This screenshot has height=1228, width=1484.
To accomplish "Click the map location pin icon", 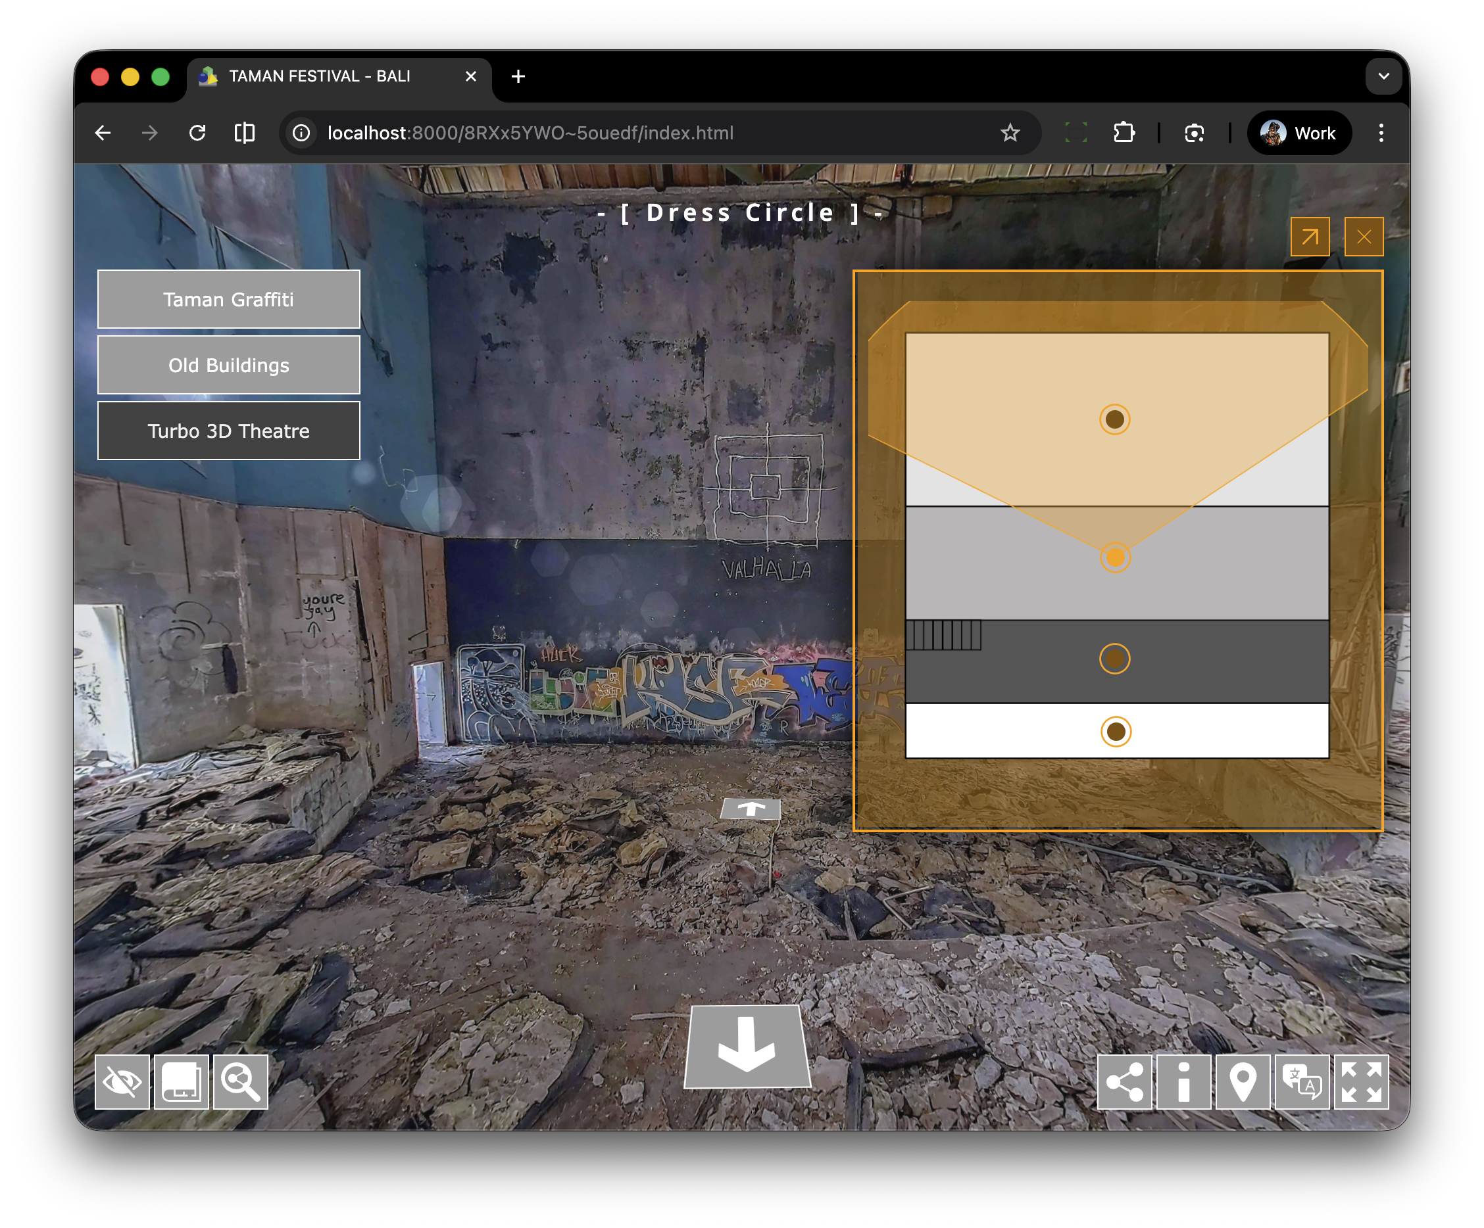I will point(1243,1081).
